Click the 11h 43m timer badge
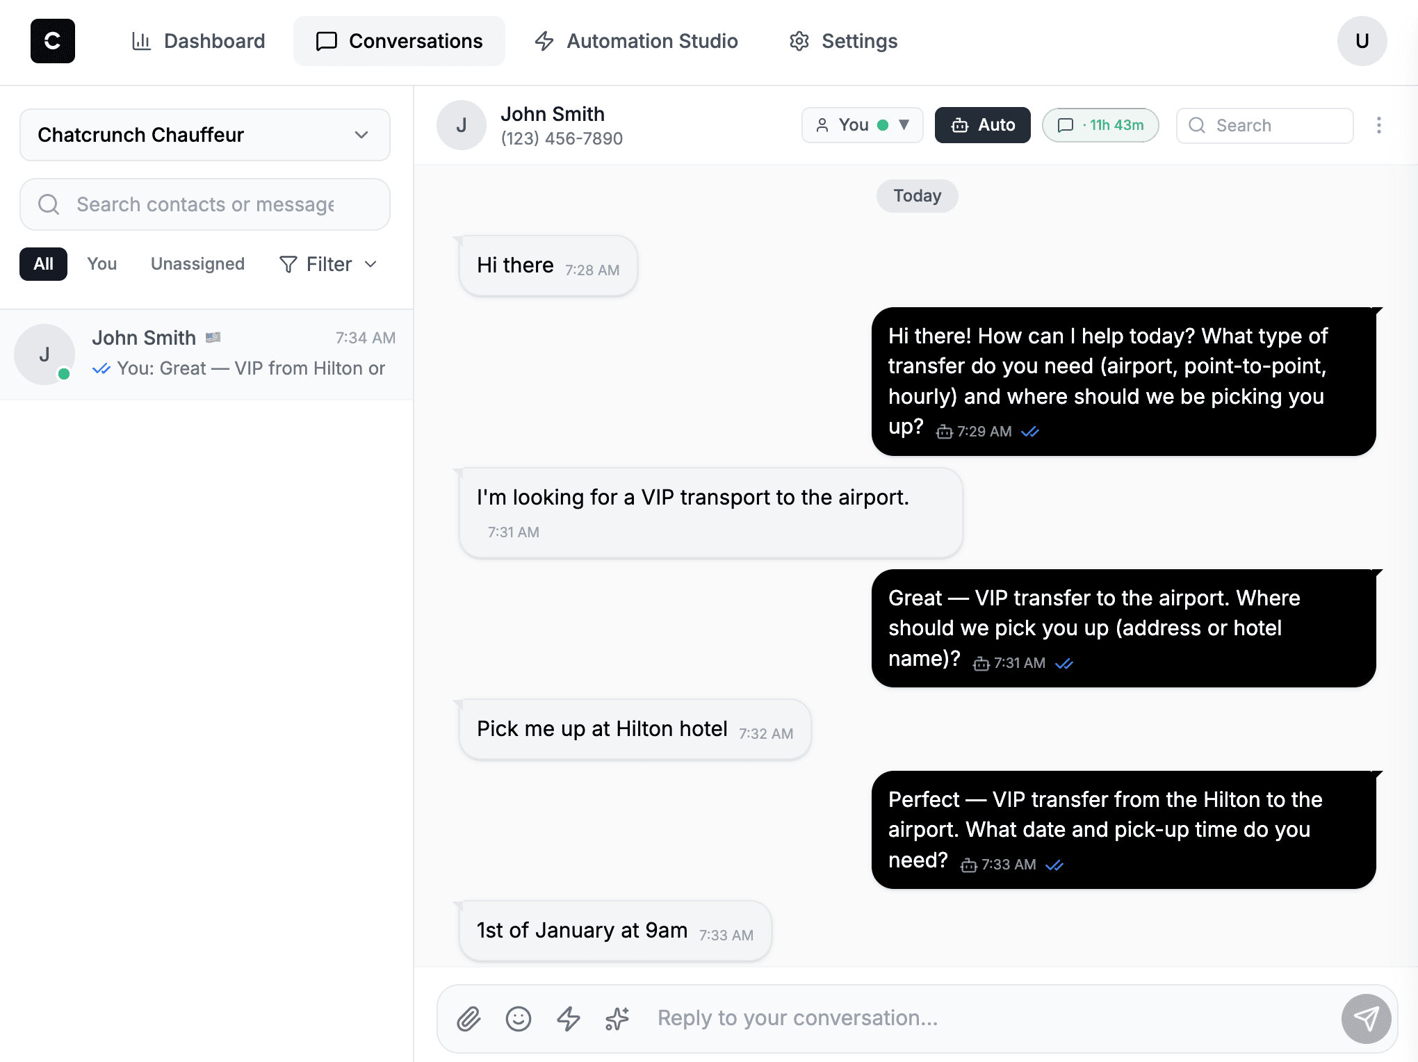Screen dimensions: 1418x1062 (x=1100, y=125)
